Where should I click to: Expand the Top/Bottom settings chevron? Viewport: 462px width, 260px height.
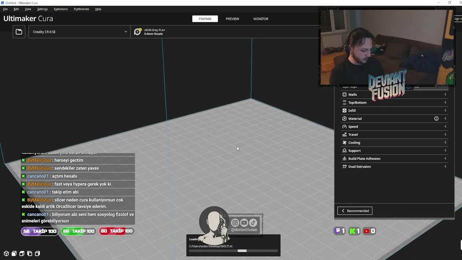point(445,103)
